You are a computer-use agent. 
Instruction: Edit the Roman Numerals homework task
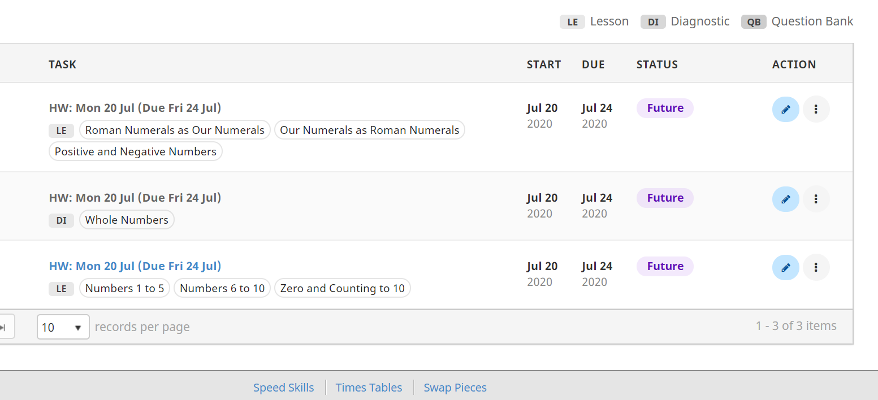tap(785, 110)
